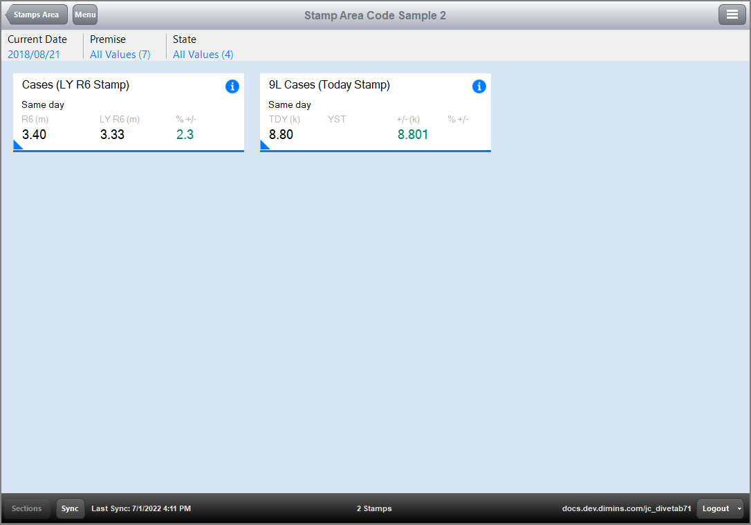Click the green 8.801 difference value
The width and height of the screenshot is (751, 525).
point(412,134)
